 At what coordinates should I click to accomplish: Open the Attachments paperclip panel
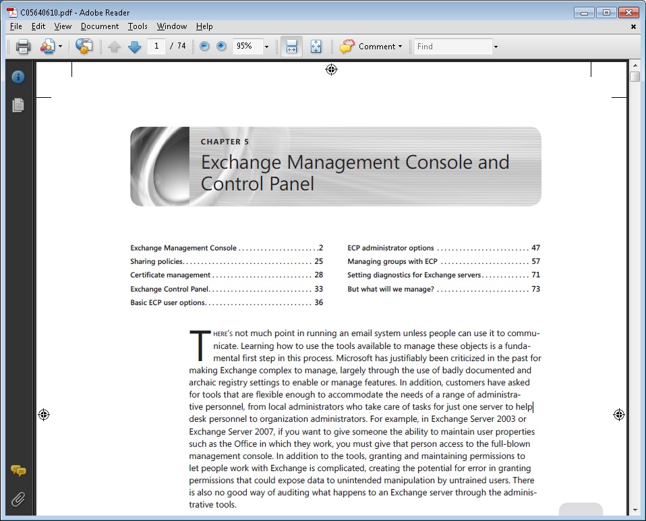tap(18, 499)
